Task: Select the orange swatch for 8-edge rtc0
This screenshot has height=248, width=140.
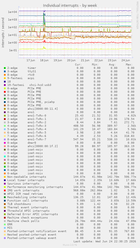Action: [x=5, y=75]
